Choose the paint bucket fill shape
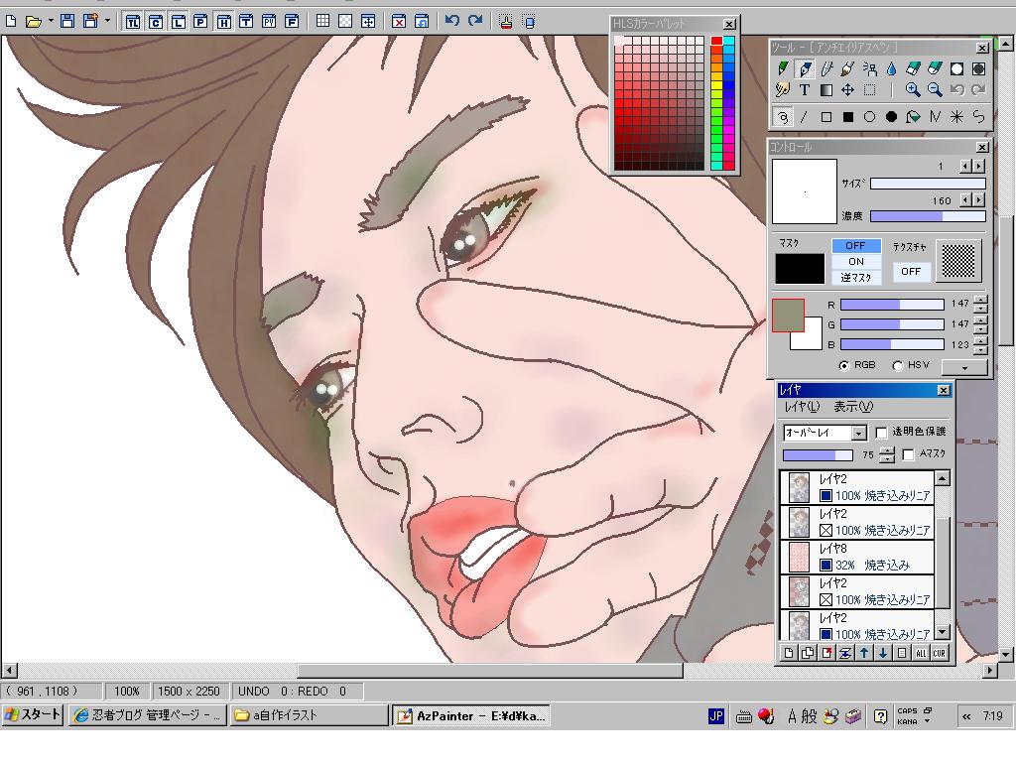1016x762 pixels. 913,117
